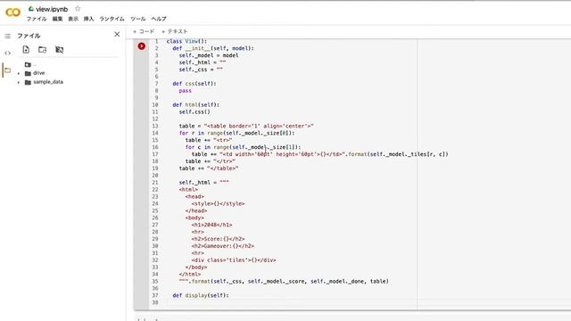
Task: Open the ランタイム menu
Action: 112,19
